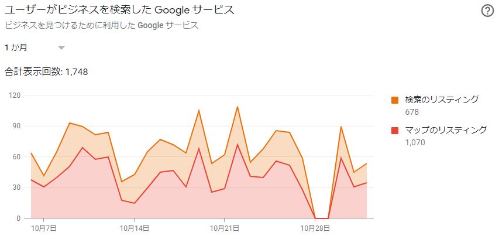This screenshot has width=499, height=239.
Task: Click the orange peak near 10月22日
Action: [x=238, y=107]
